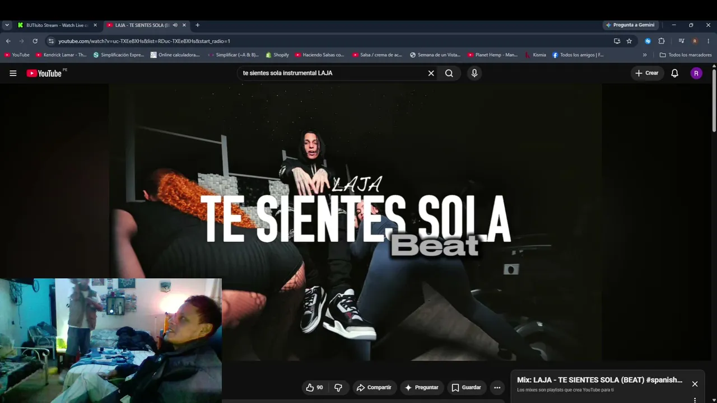This screenshot has width=717, height=403.
Task: Close the Mix playlist panel
Action: (695, 384)
